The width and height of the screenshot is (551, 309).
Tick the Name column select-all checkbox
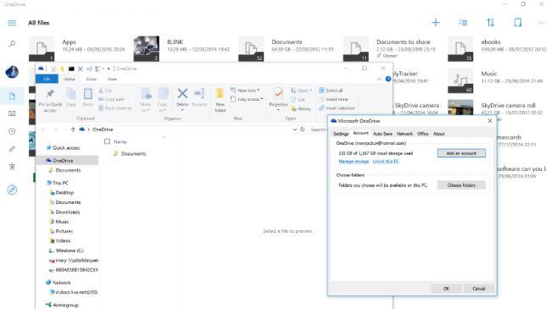[x=107, y=141]
